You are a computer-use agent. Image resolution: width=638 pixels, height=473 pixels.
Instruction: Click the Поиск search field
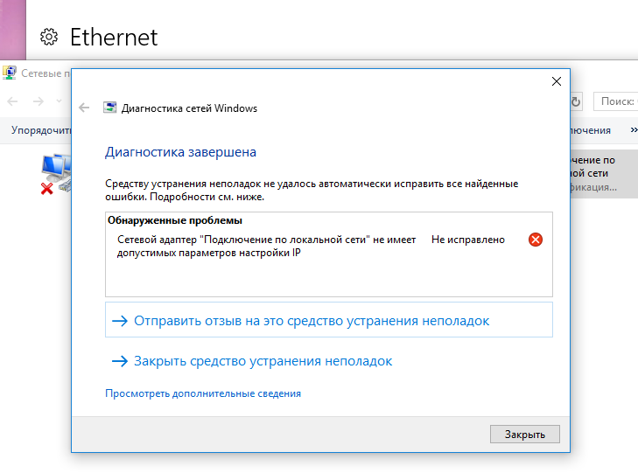615,101
